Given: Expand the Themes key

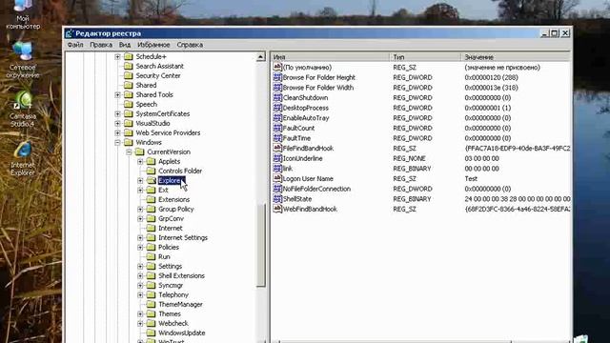Looking at the screenshot, I should (140, 313).
